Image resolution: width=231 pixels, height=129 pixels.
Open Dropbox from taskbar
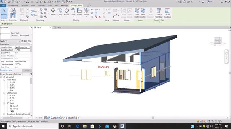click(x=115, y=126)
